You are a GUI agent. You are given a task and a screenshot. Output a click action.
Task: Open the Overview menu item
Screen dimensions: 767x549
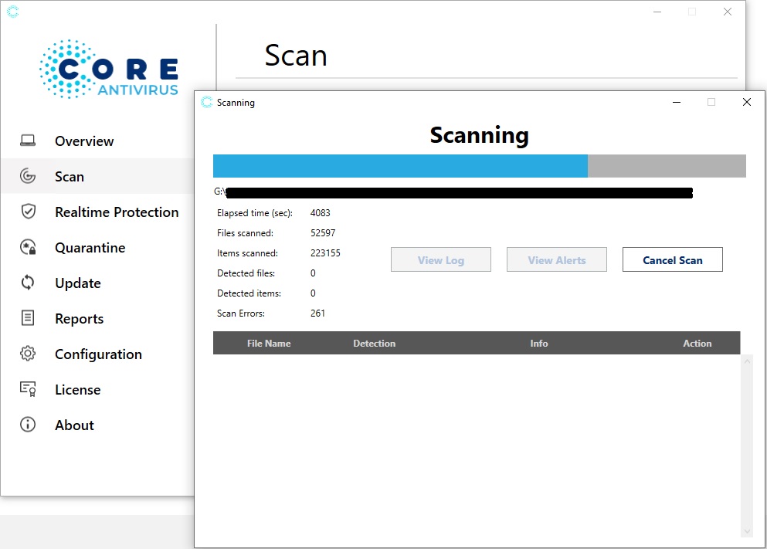84,141
